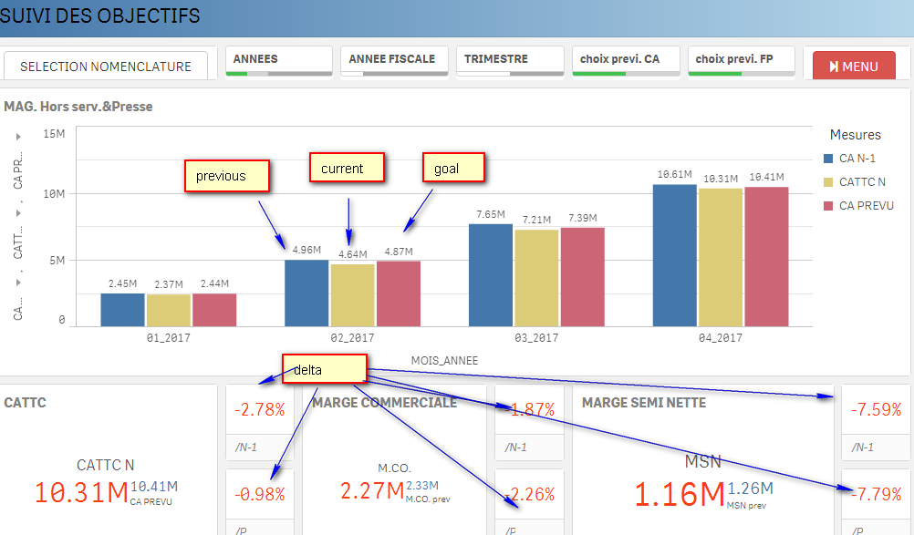
Task: Click the 02_2017 axis label
Action: coord(352,338)
